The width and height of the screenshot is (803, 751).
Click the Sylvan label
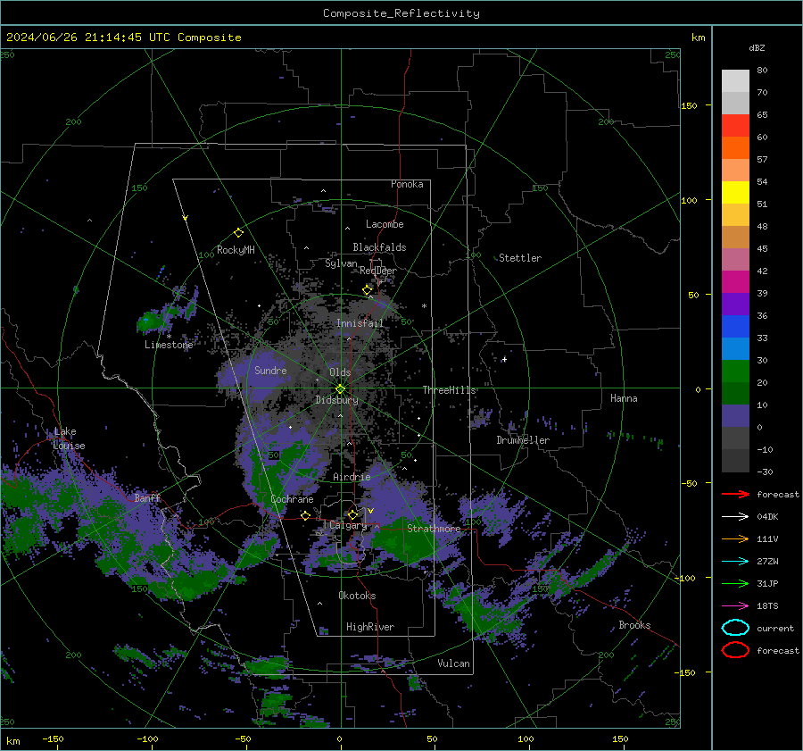(341, 263)
